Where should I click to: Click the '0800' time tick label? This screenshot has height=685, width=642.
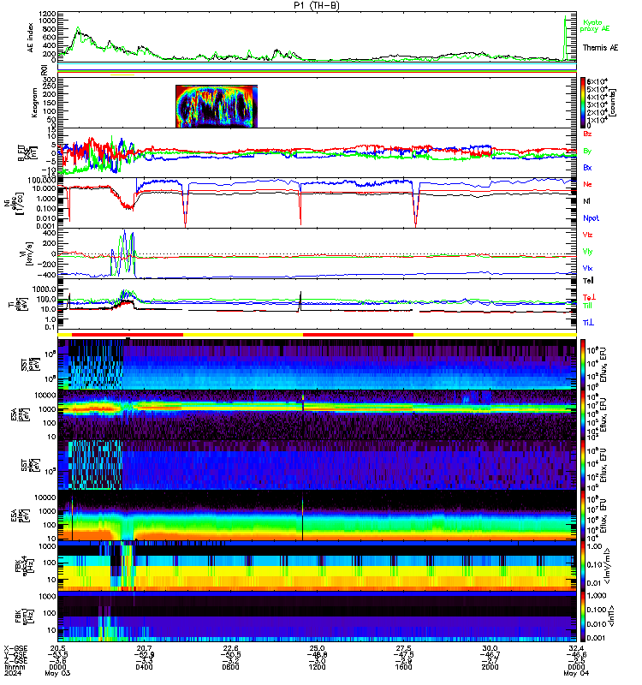coord(230,667)
